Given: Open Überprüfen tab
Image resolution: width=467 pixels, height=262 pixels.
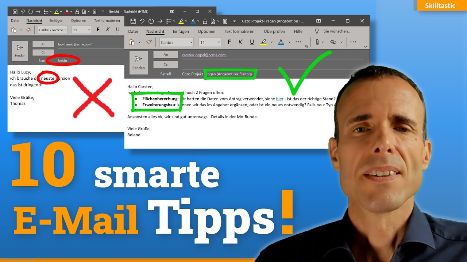Looking at the screenshot, I should [274, 31].
